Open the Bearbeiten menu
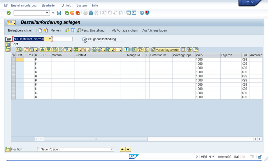The width and height of the screenshot is (268, 161). click(49, 5)
